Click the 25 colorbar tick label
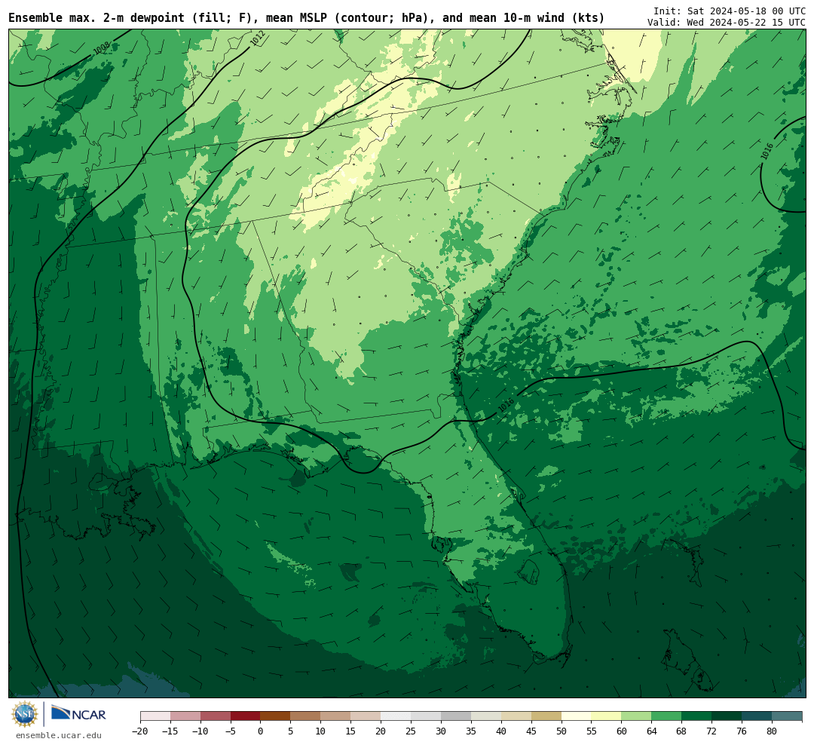The image size is (814, 745). (x=412, y=731)
